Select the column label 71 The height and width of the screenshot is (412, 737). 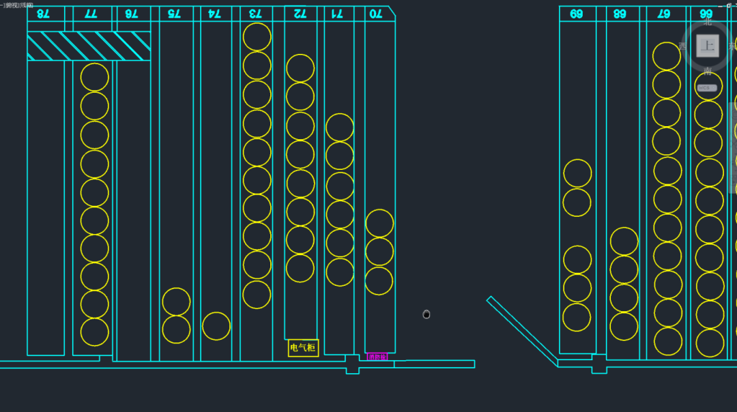[x=337, y=14]
